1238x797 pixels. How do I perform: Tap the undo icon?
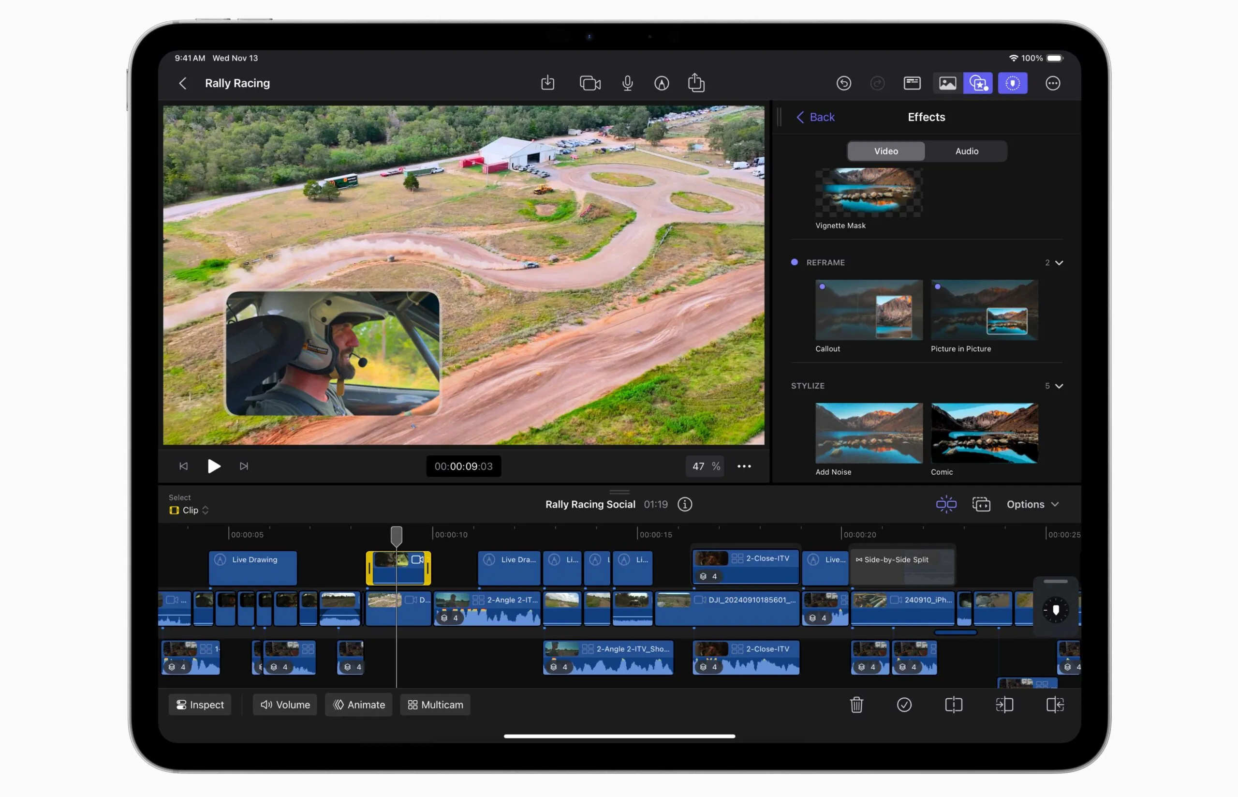point(843,83)
